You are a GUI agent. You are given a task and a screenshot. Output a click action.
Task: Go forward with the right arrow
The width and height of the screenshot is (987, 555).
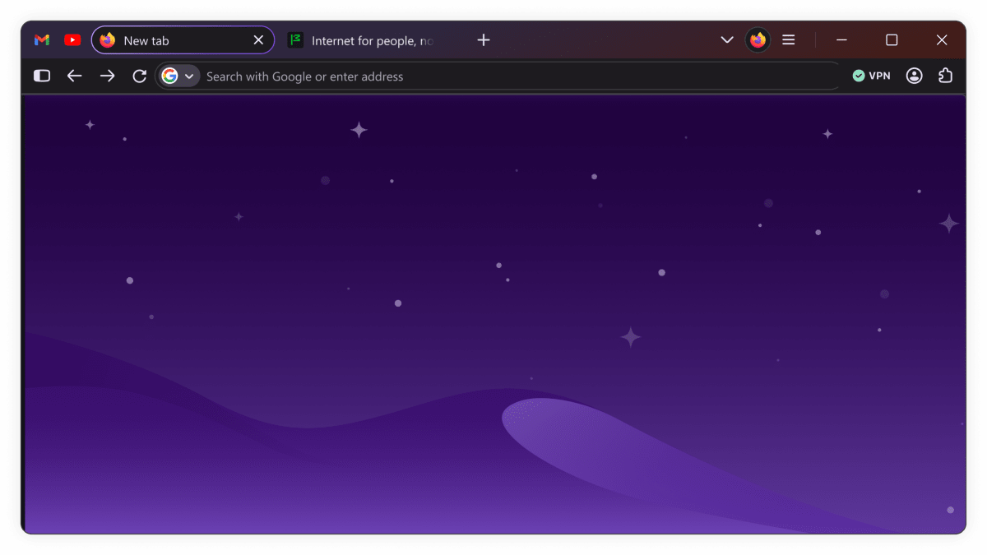[108, 76]
